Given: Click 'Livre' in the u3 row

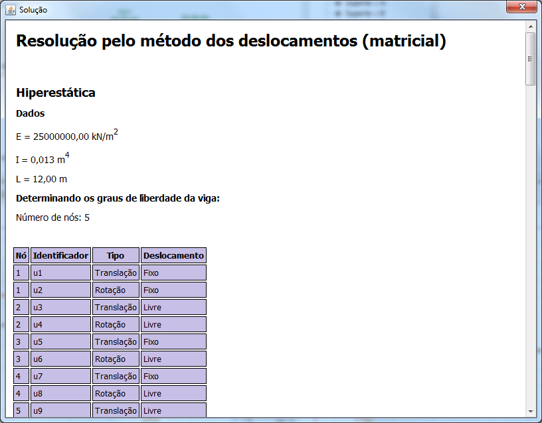Looking at the screenshot, I should coord(173,307).
